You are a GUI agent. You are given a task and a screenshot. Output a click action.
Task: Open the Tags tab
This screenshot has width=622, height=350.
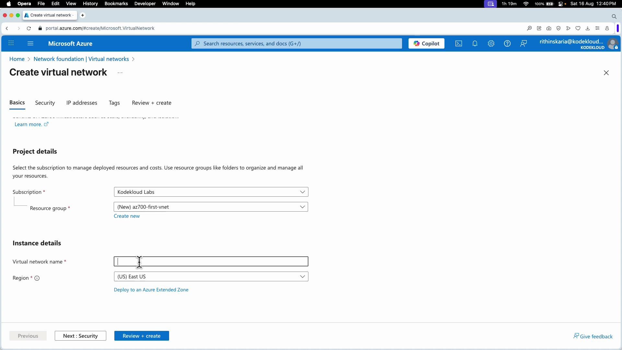coord(114,103)
